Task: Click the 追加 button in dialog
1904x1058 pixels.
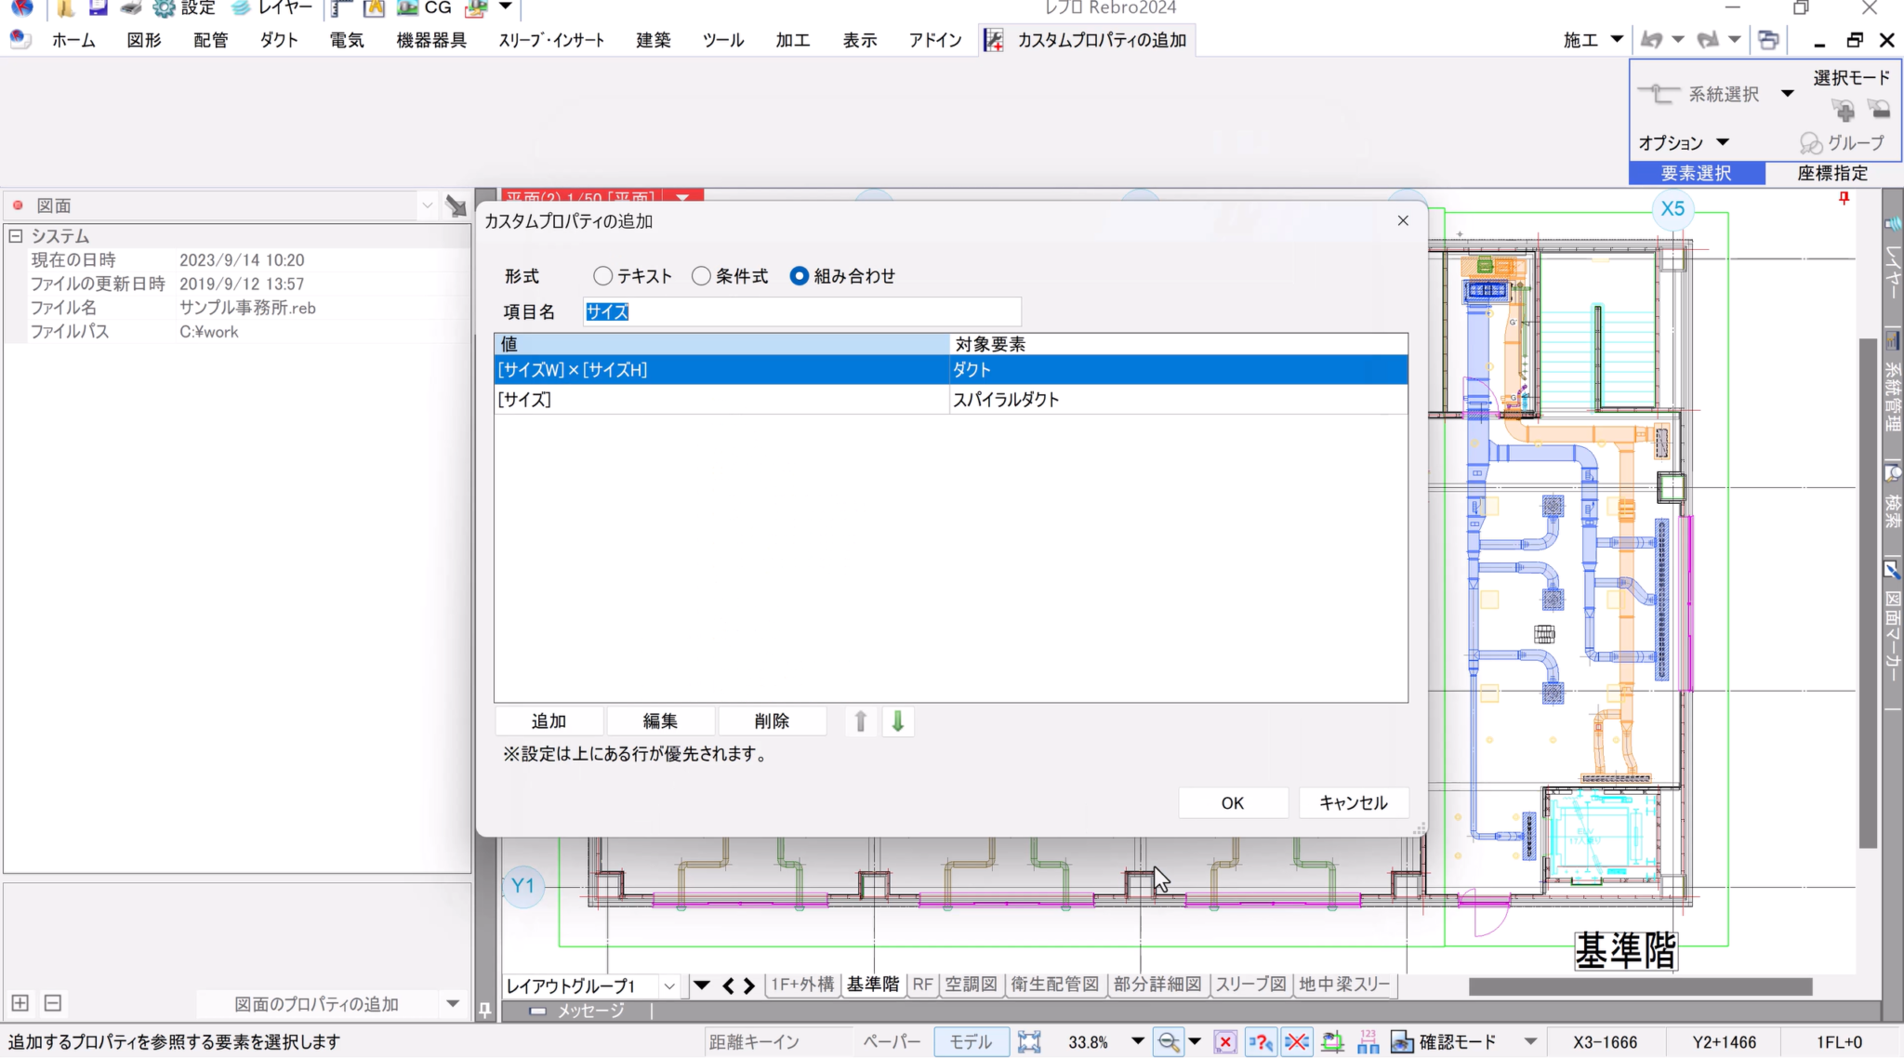Action: (x=549, y=721)
